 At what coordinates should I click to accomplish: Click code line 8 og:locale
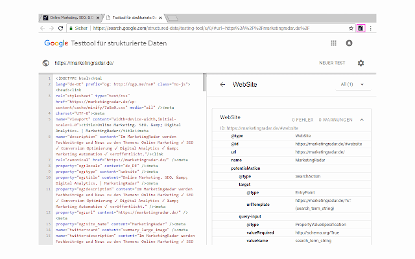pyautogui.click(x=106, y=166)
